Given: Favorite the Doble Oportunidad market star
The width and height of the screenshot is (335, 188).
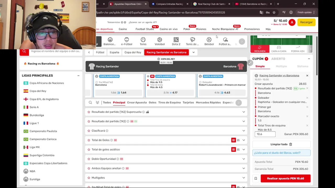Looking at the screenshot, I should (89, 159).
